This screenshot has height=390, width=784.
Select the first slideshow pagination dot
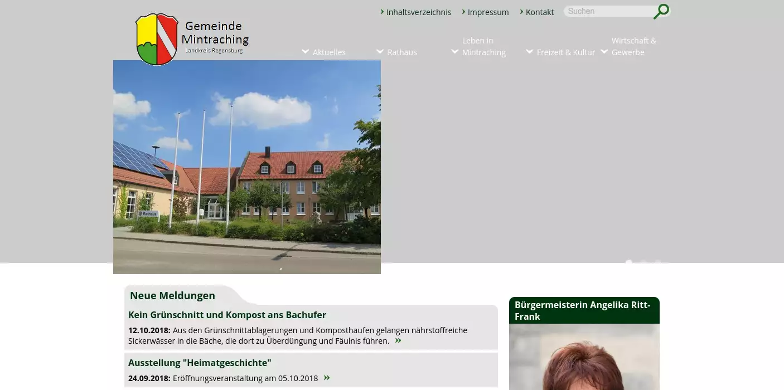pos(629,262)
